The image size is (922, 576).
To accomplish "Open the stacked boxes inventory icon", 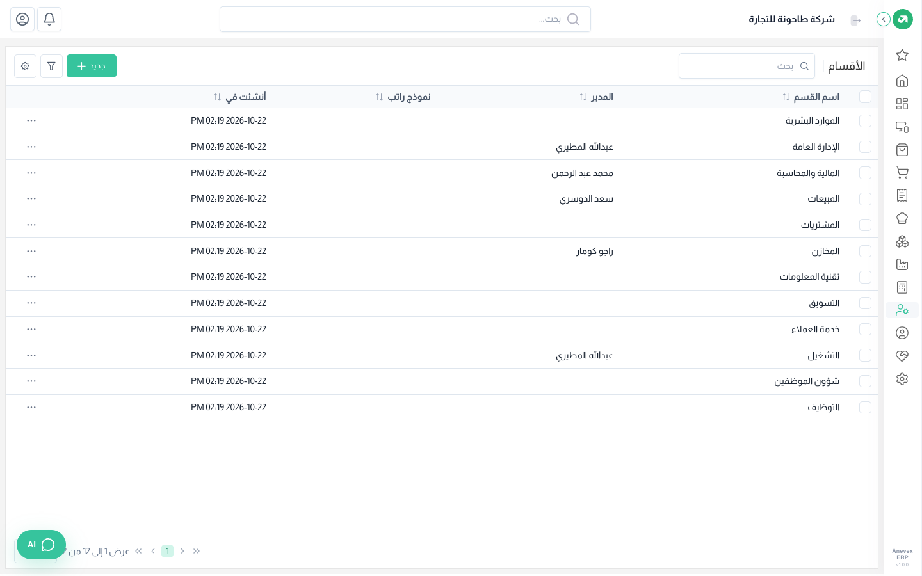I will tap(902, 241).
